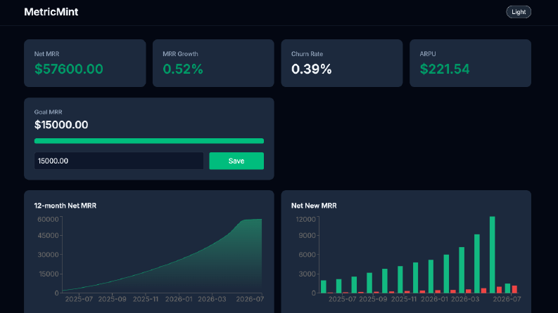
Task: Click the 2026-03 label on Net MRR chart
Action: (212, 299)
